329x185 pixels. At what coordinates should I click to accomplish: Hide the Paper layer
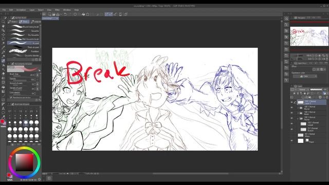(291, 141)
